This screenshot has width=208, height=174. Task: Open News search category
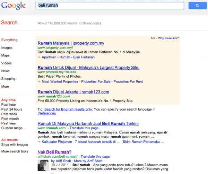pyautogui.click(x=6, y=71)
